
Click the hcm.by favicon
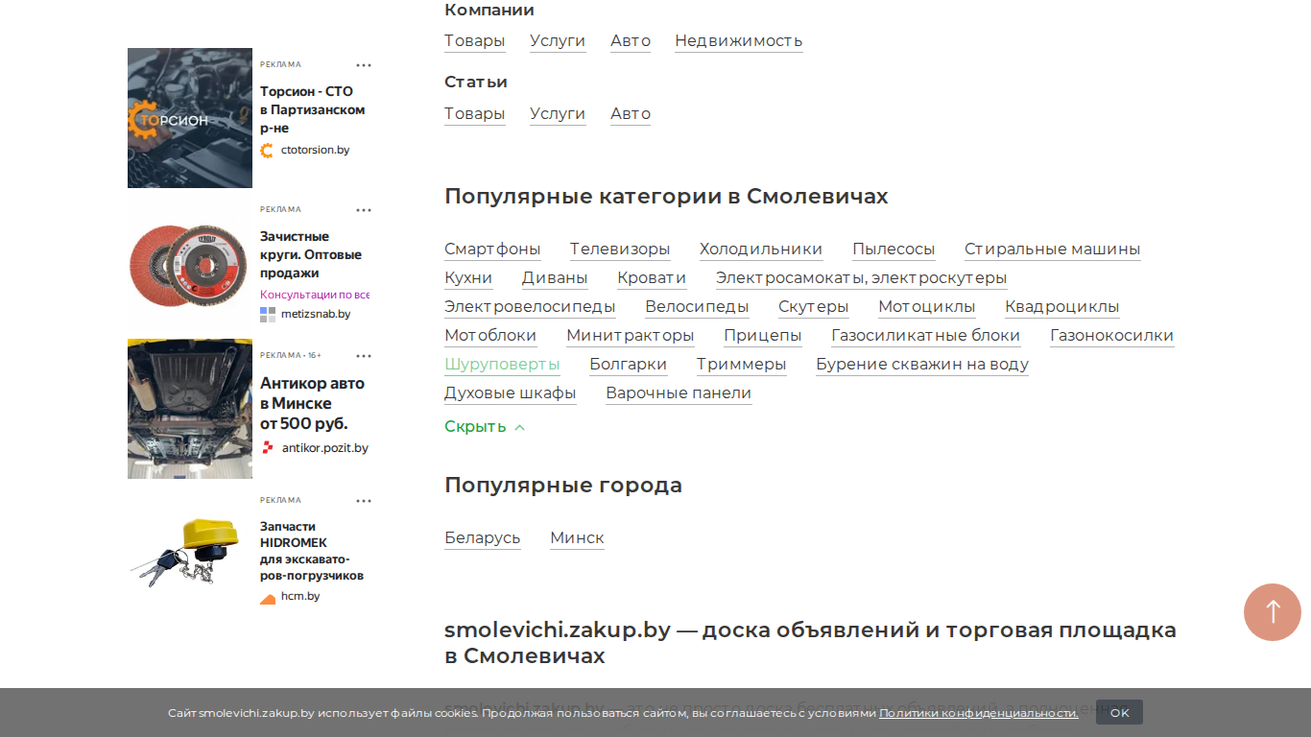[268, 598]
